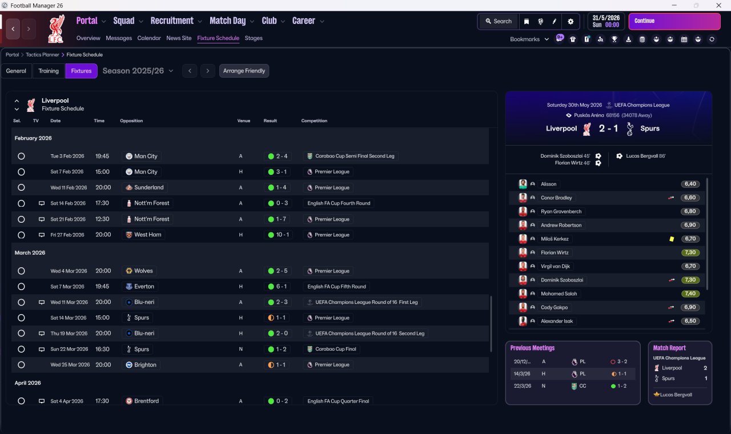Click the TV icon on West Ham row

tap(42, 235)
